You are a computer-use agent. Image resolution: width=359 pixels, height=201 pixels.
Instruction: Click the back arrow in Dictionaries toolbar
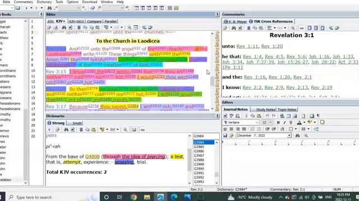click(49, 130)
